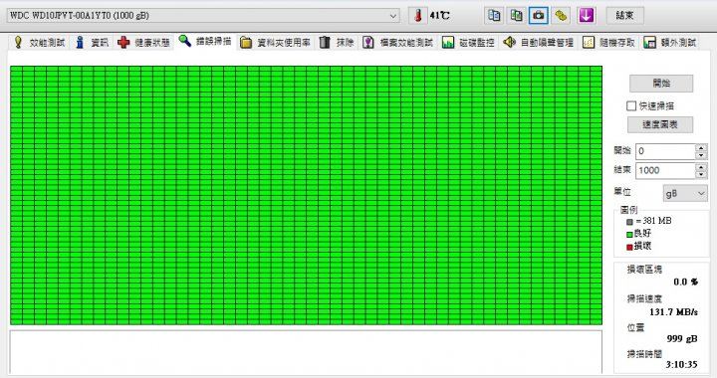Click the green good legend swatch
The height and width of the screenshot is (378, 717).
pyautogui.click(x=629, y=234)
